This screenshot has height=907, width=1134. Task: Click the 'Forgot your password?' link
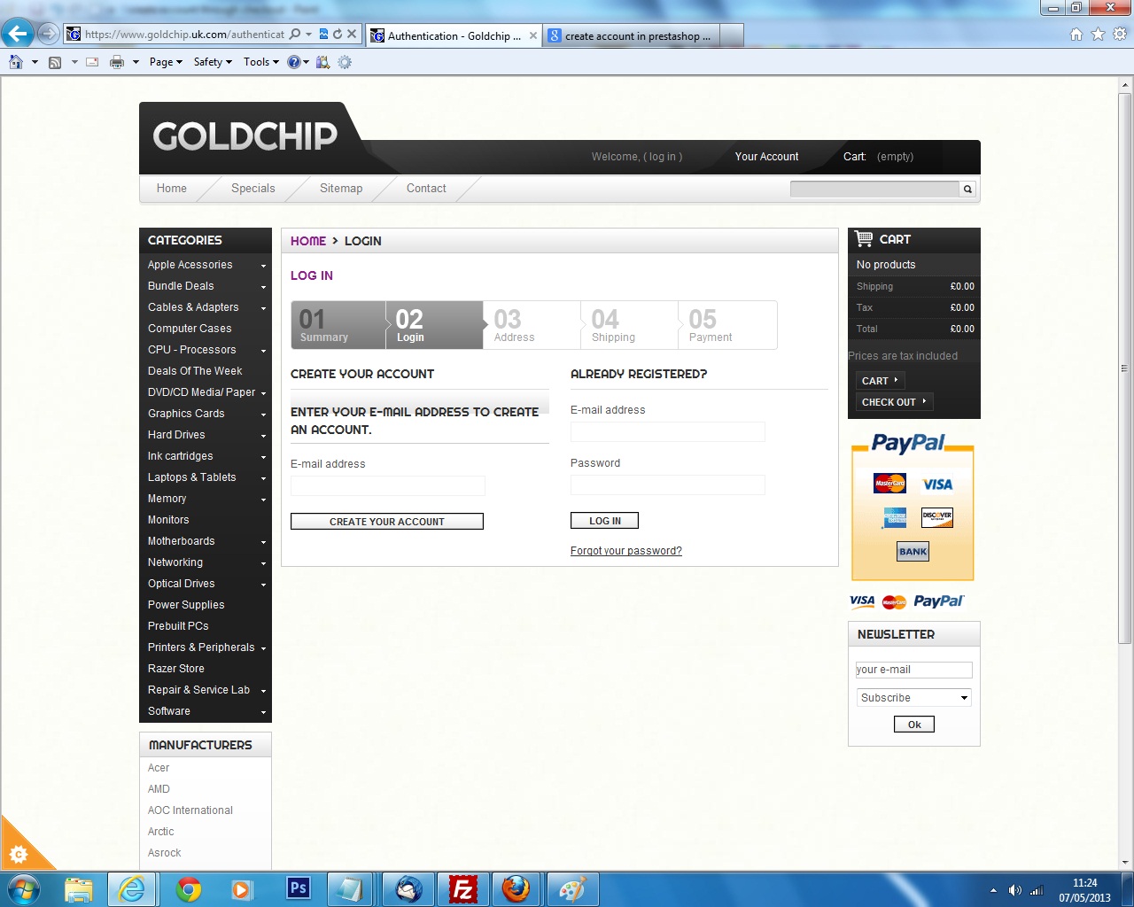(626, 551)
